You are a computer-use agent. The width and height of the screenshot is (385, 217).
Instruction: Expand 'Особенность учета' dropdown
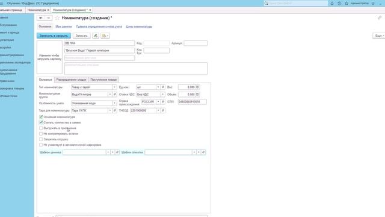(x=114, y=103)
